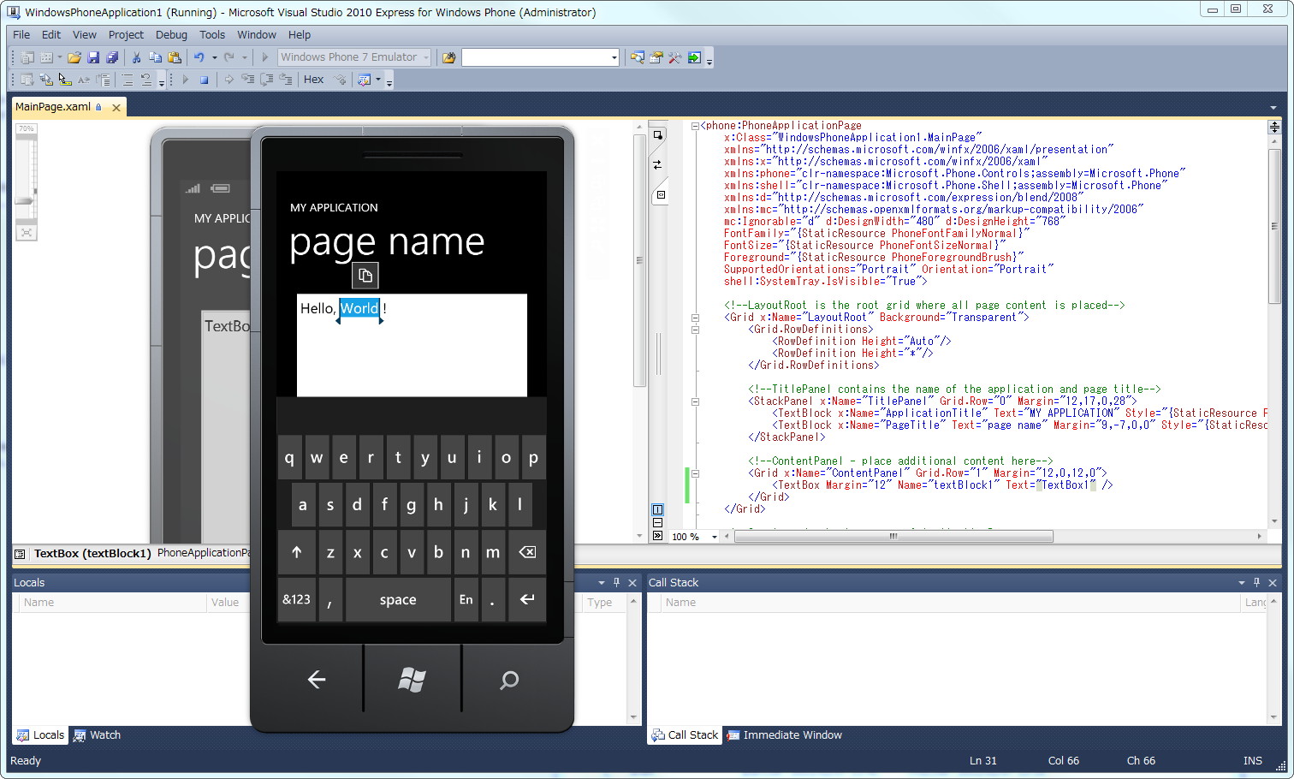Open the Toolbox wrench icon
Image resolution: width=1294 pixels, height=779 pixels.
tap(675, 57)
